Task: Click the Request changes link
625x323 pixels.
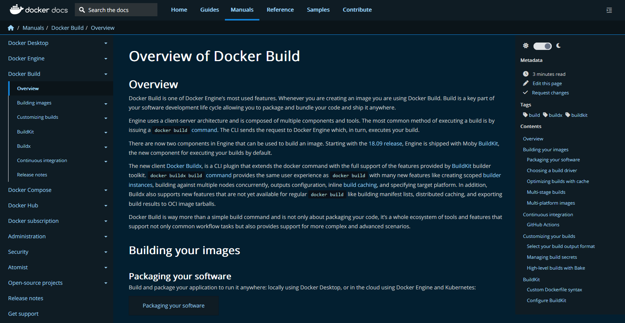Action: coord(551,92)
